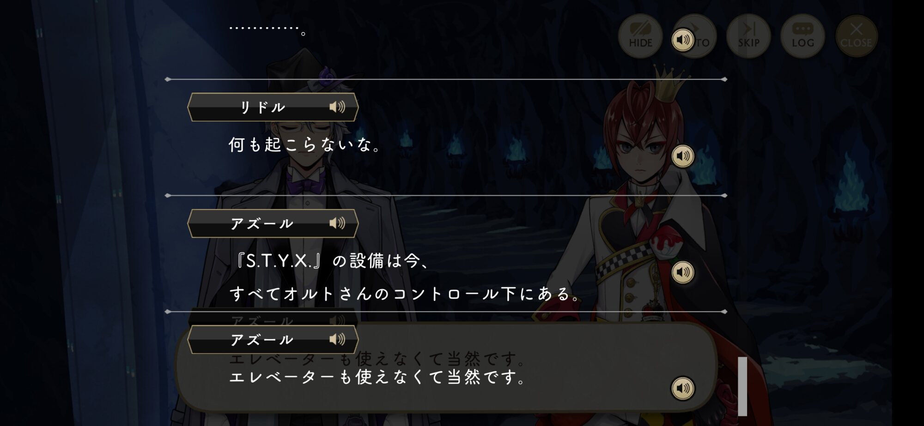Viewport: 924px width, 426px height.
Task: Play voice for 何も起こらないな line
Action: [683, 156]
